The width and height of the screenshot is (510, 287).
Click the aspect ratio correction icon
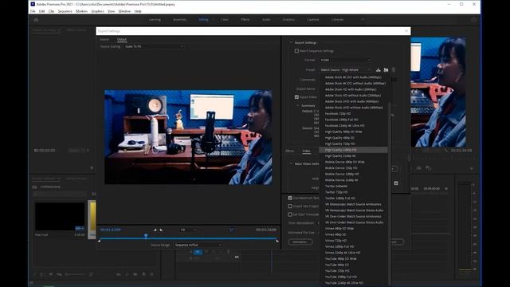click(231, 230)
